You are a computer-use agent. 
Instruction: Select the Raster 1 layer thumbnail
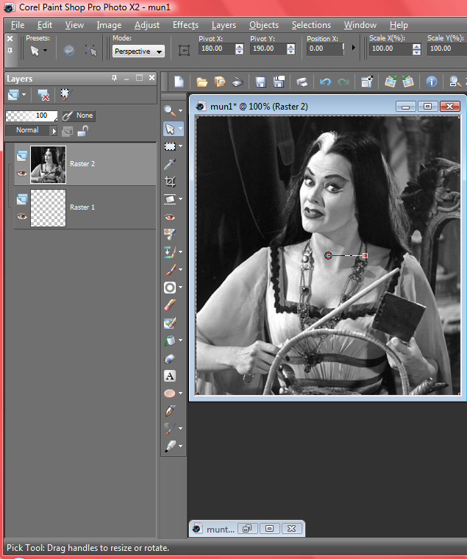click(48, 208)
